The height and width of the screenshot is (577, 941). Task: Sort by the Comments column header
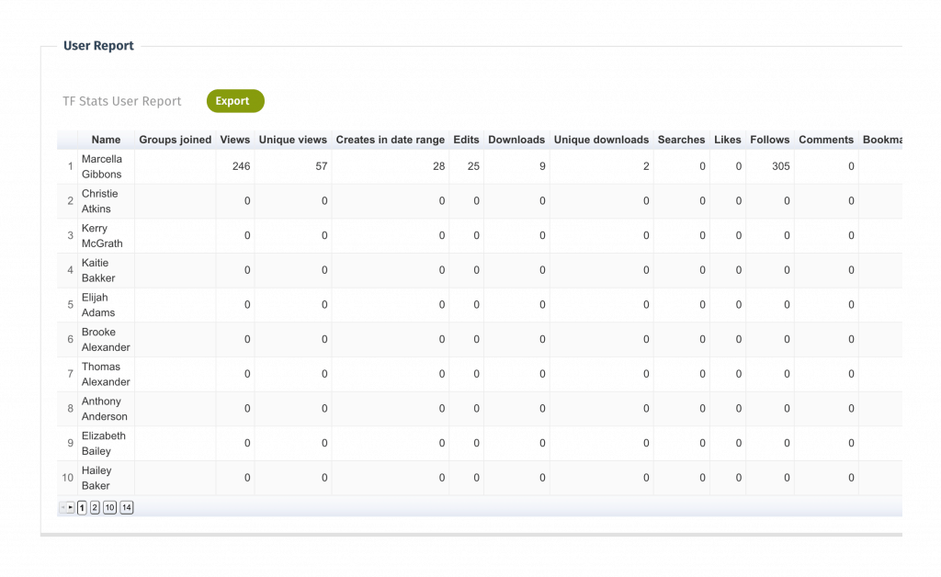[x=826, y=140]
